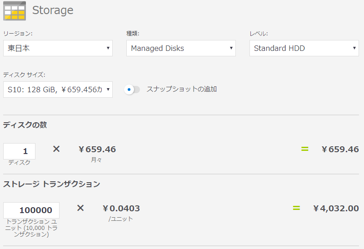The width and height of the screenshot is (364, 249).
Task: Click the ¥659.46 monthly unit price
Action: coord(97,149)
